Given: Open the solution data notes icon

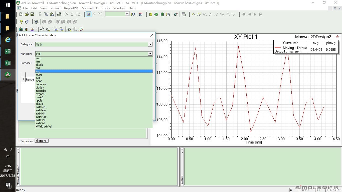Looking at the screenshot, I should pos(168,14).
